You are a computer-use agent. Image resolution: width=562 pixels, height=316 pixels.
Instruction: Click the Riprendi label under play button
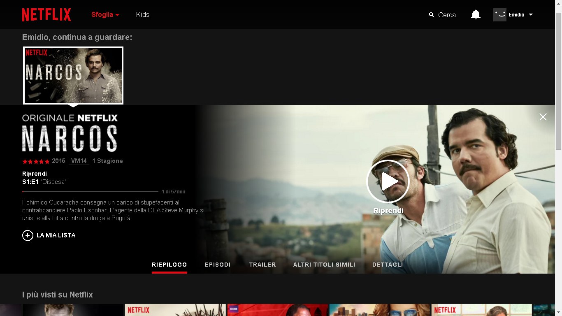[388, 211]
